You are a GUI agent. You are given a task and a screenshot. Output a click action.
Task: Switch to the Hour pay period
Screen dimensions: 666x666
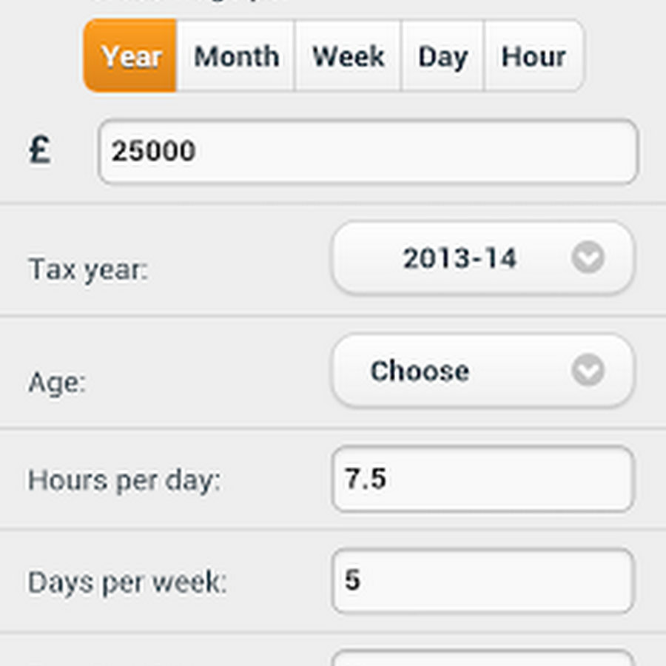534,56
